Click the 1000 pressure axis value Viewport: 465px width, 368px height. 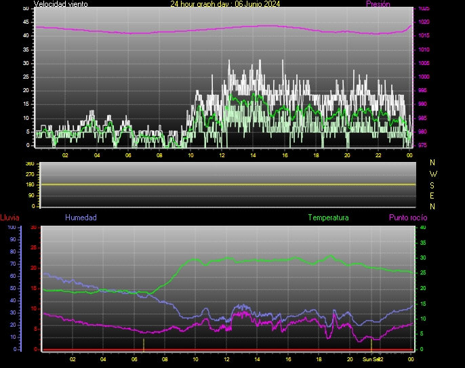(x=424, y=77)
